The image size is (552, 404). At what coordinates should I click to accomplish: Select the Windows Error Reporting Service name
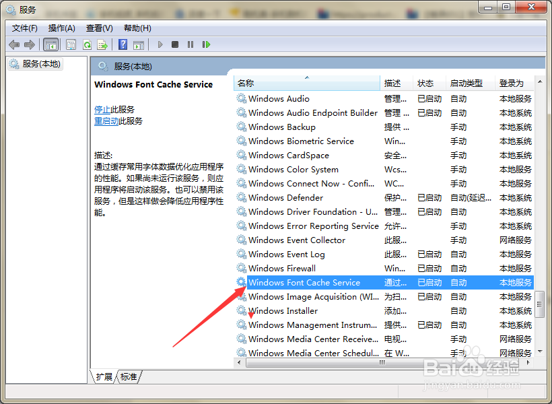pos(313,226)
